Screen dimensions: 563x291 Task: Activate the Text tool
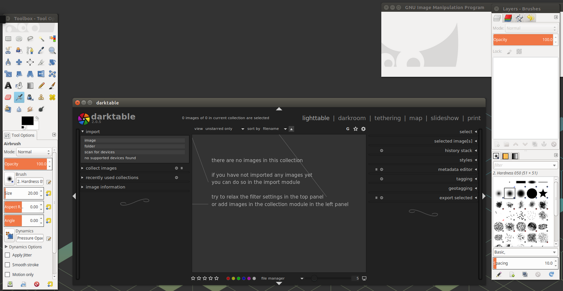8,86
